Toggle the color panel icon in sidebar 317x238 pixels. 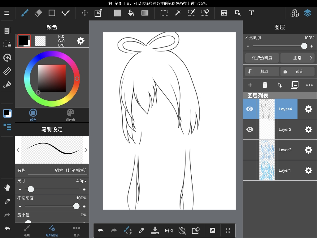7,113
